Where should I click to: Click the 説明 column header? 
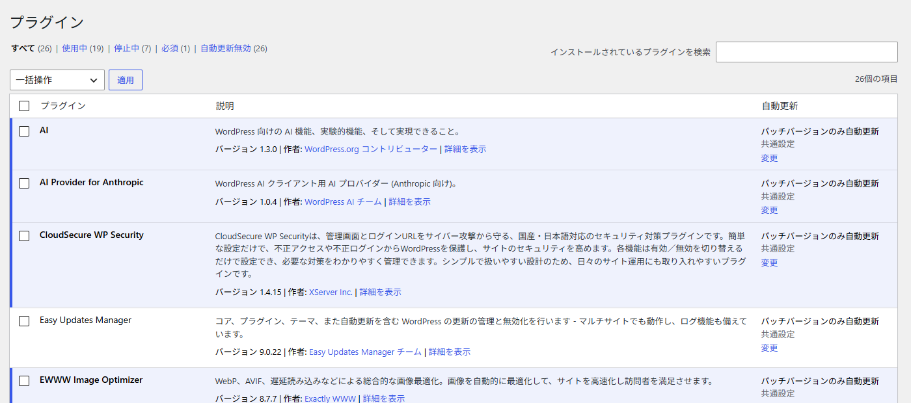pos(224,106)
